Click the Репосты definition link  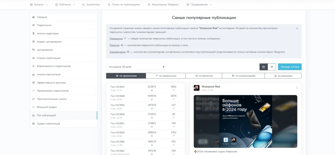pos(115,45)
